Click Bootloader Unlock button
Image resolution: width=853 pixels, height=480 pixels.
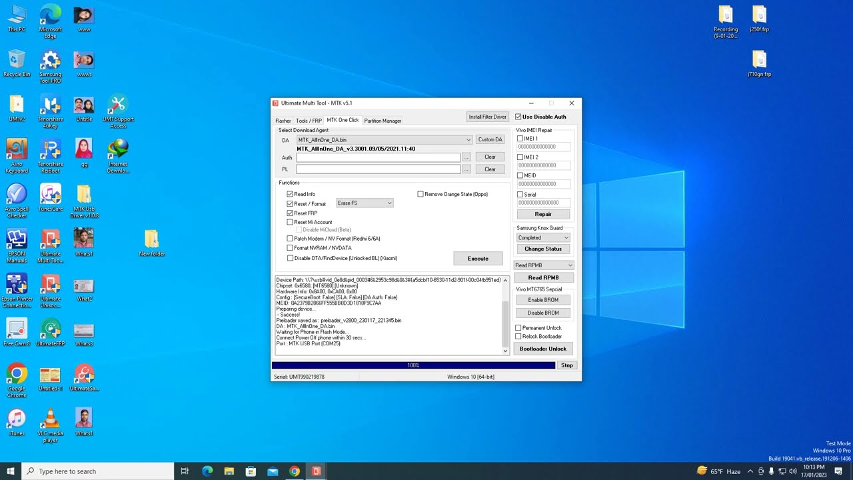pos(543,349)
